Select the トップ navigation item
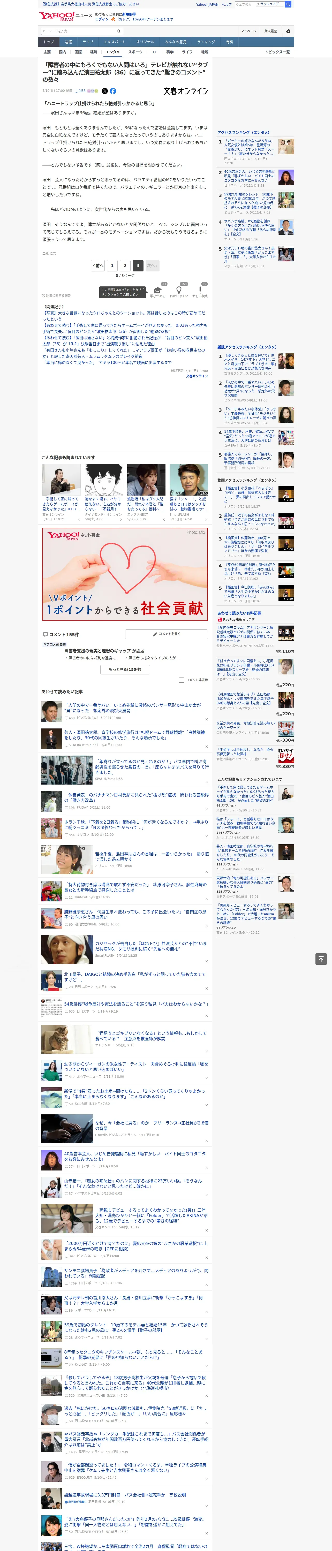 (x=49, y=42)
